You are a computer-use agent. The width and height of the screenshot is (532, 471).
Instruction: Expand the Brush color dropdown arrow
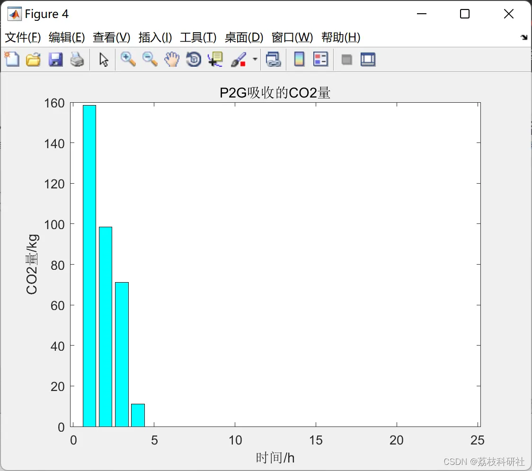255,59
